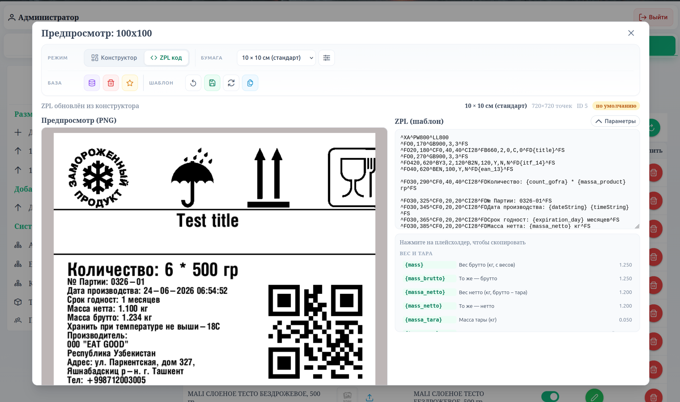
Task: Click inside the ZPL template text area
Action: [x=517, y=179]
